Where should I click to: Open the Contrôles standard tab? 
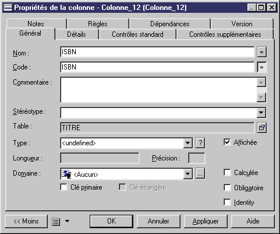point(137,34)
